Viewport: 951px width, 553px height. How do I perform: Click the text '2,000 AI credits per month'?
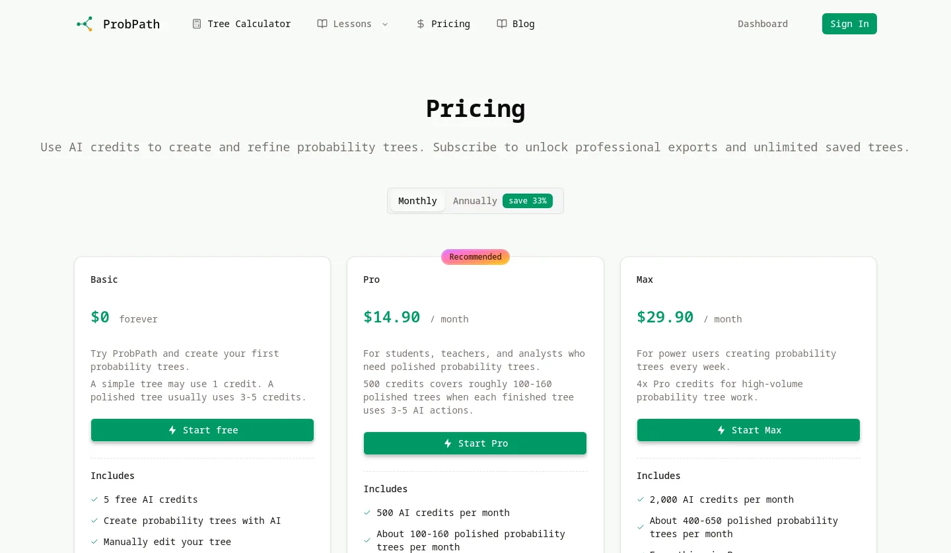click(722, 499)
